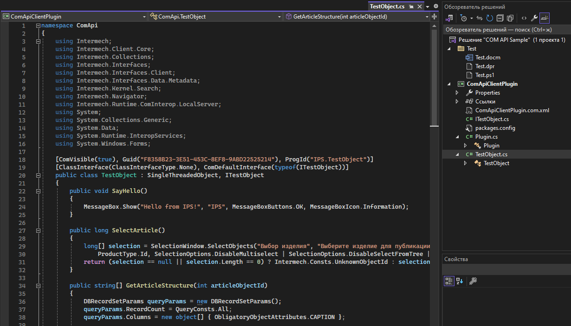This screenshot has height=326, width=571.
Task: Open Properties via the wrench icon
Action: 534,18
